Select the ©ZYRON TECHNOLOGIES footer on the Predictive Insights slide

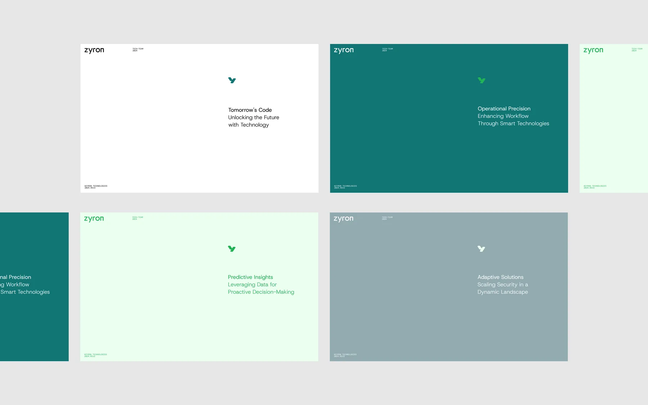(95, 355)
